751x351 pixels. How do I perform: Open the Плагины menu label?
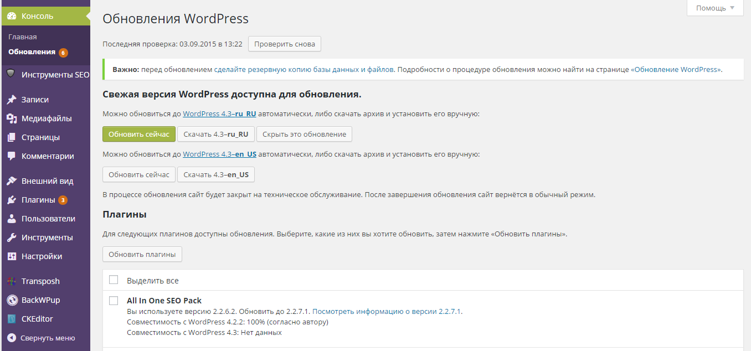click(38, 200)
